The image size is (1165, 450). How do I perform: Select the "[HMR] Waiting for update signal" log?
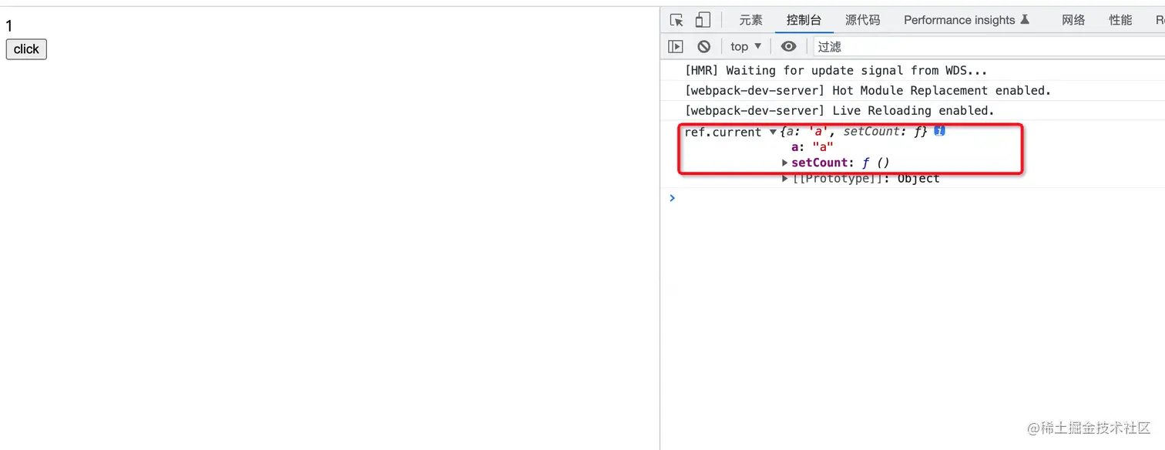point(836,71)
